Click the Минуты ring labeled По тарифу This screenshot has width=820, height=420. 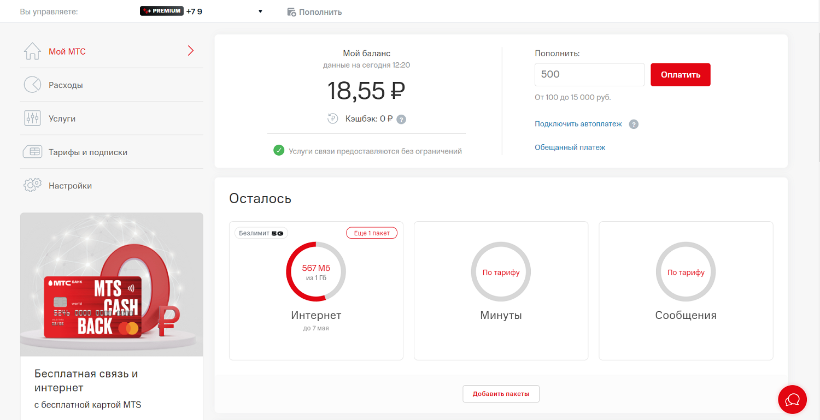(x=501, y=271)
